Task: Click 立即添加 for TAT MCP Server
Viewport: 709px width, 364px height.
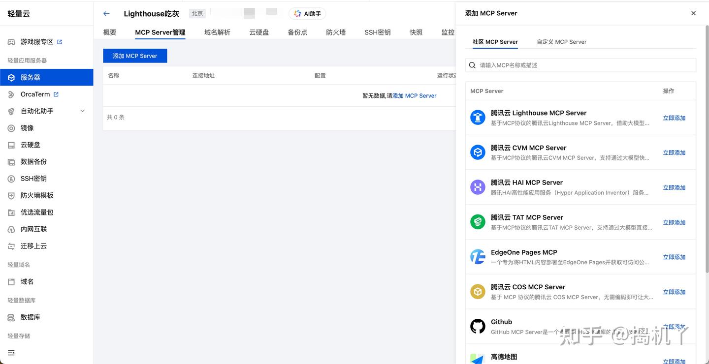Action: pos(674,223)
